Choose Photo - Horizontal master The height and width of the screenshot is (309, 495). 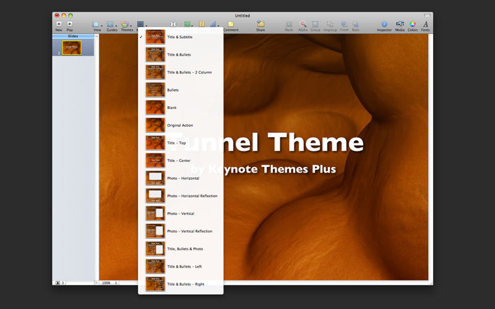click(181, 178)
